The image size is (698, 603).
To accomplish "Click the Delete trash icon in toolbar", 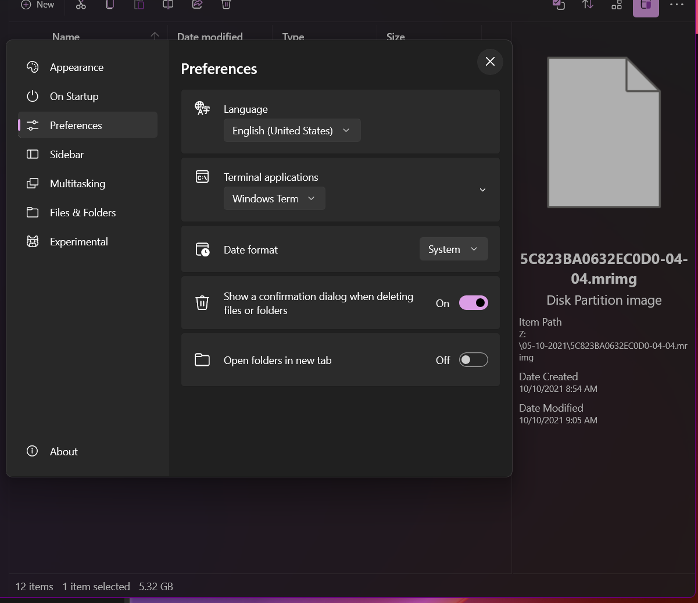I will [x=226, y=5].
